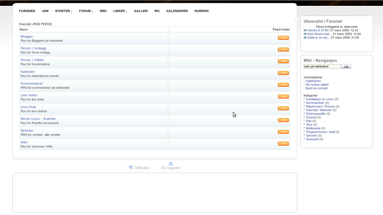
Task: Open the Wiki feed link in the table
Action: pyautogui.click(x=24, y=142)
